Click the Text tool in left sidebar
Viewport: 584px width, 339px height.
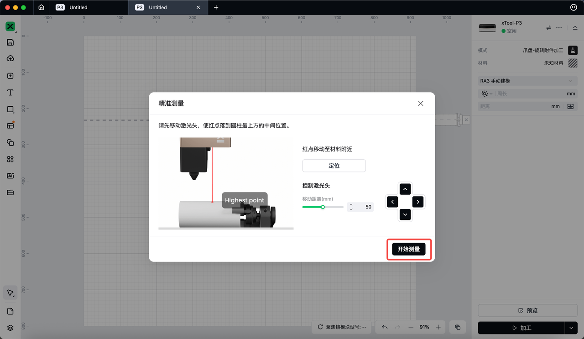(x=10, y=93)
